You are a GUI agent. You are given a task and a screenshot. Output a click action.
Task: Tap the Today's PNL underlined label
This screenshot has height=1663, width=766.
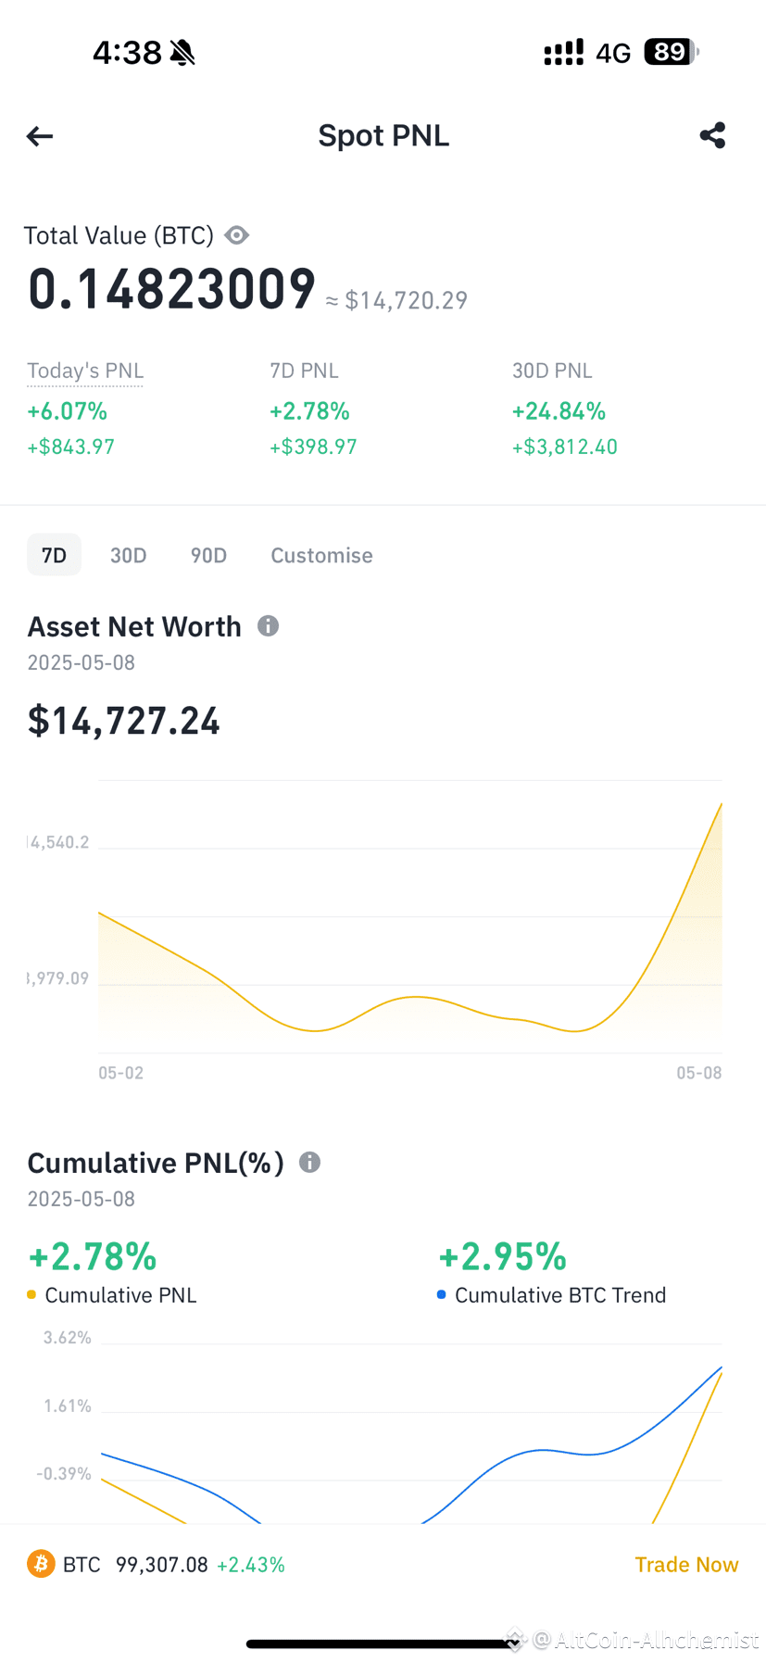coord(85,371)
